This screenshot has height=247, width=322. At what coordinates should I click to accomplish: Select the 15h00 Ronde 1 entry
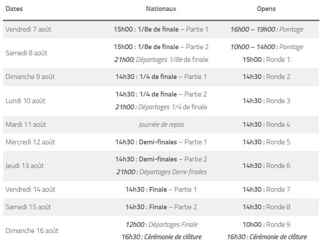(x=266, y=60)
